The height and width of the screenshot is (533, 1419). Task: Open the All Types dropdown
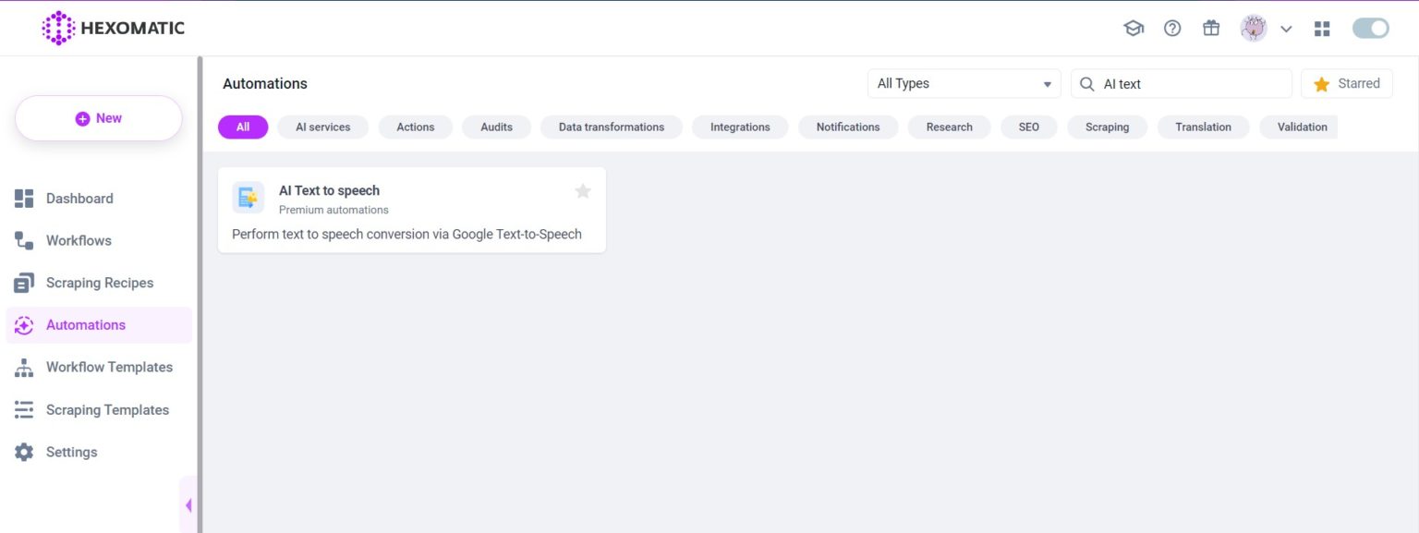tap(964, 83)
